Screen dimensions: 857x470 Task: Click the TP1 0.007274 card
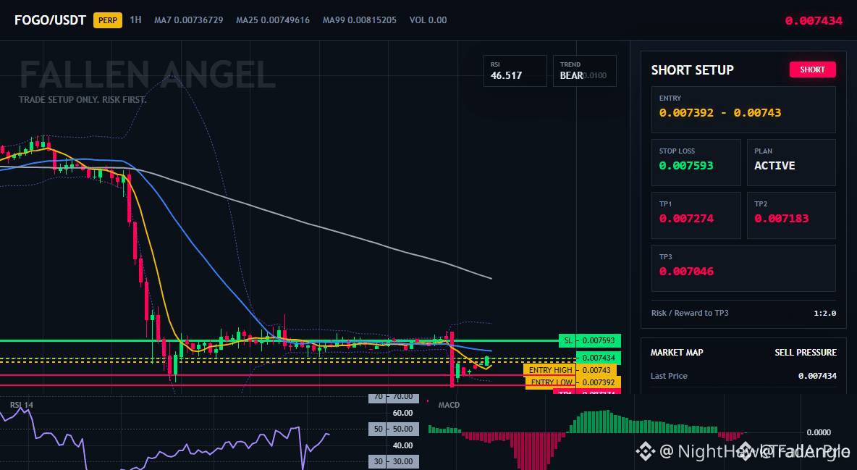pos(696,215)
